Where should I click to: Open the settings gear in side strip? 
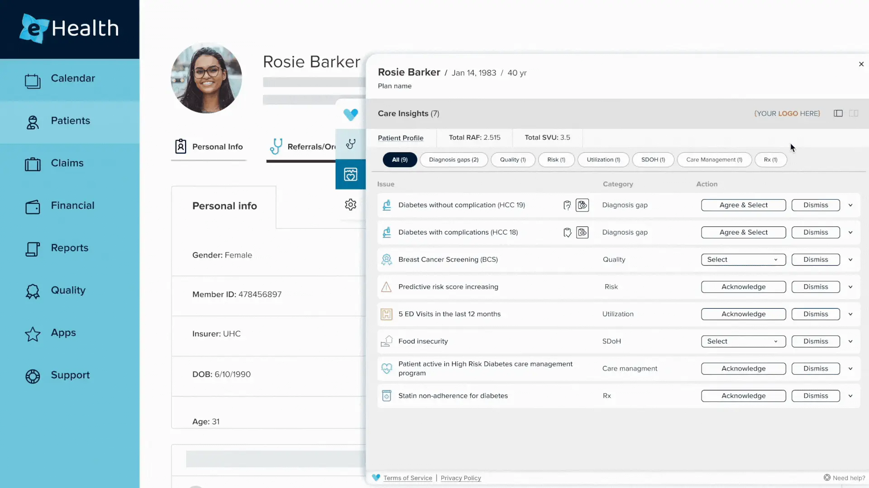tap(350, 205)
